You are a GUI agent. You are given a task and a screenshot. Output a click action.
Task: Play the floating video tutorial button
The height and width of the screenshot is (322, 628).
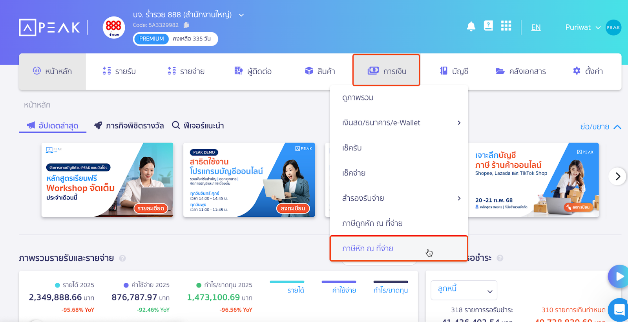(619, 276)
